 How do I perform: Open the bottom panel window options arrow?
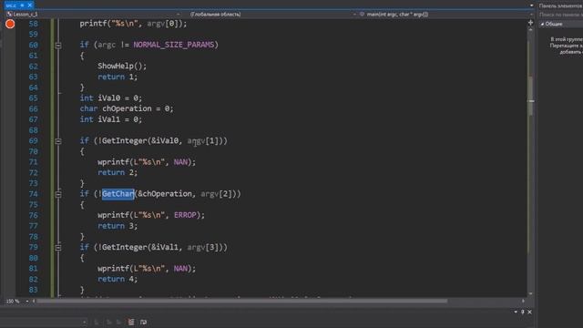(516, 312)
